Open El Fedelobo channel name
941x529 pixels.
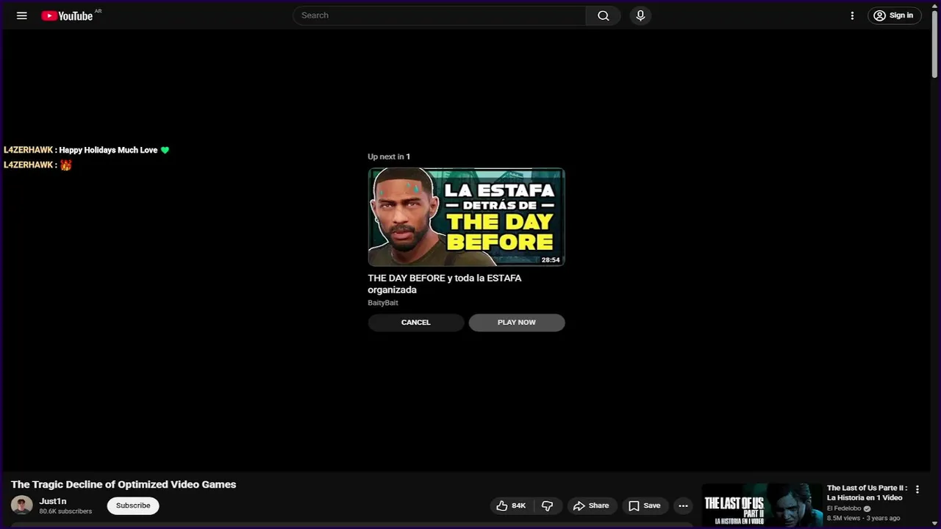point(845,508)
